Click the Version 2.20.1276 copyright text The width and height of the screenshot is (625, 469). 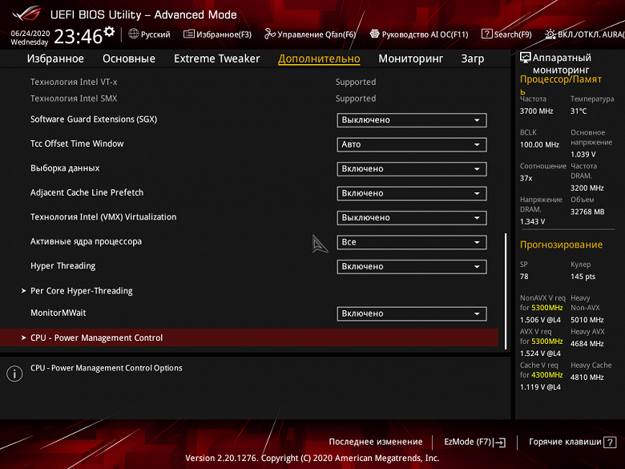click(x=312, y=458)
